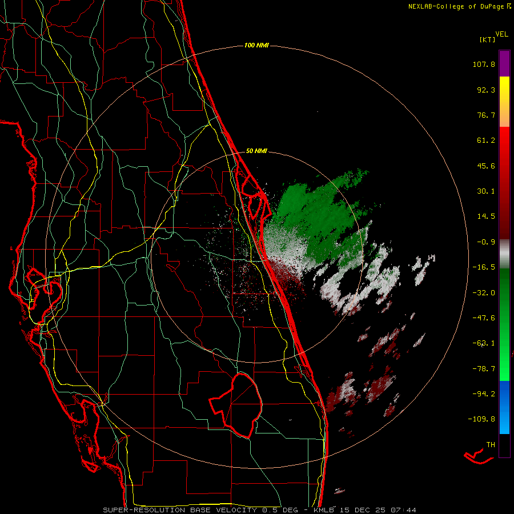Click the -109.8 velocity scale value
This screenshot has width=514, height=514.
pyautogui.click(x=482, y=419)
